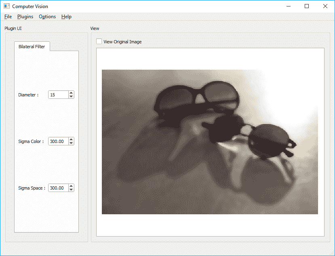335x256 pixels.
Task: Decrease Diameter with the down arrow
Action: click(71, 97)
